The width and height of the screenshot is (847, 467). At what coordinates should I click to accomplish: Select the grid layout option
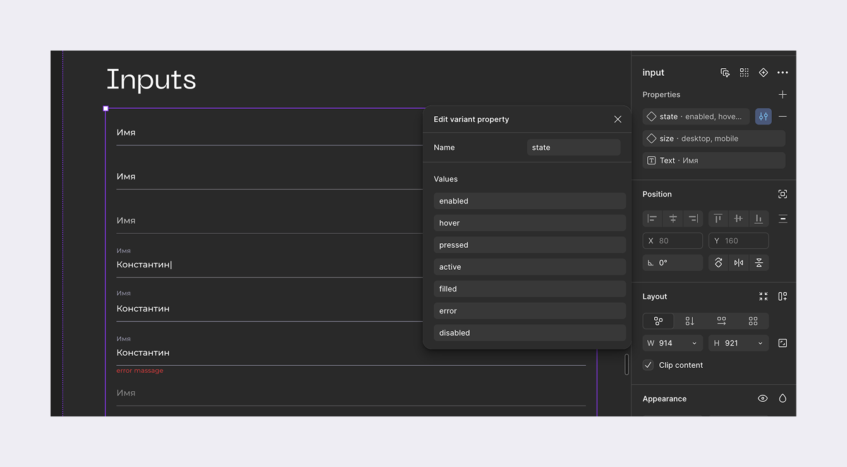pyautogui.click(x=753, y=321)
